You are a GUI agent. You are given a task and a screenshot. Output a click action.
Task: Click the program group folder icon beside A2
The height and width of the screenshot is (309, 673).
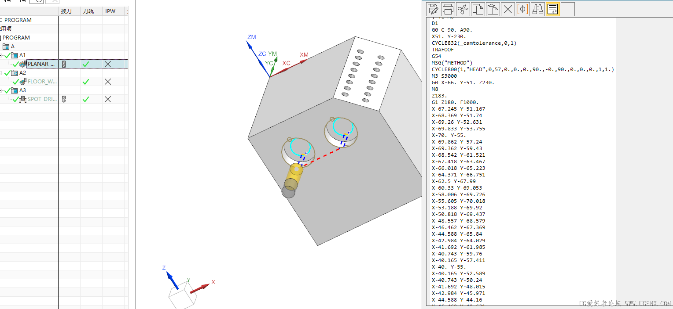coord(15,73)
